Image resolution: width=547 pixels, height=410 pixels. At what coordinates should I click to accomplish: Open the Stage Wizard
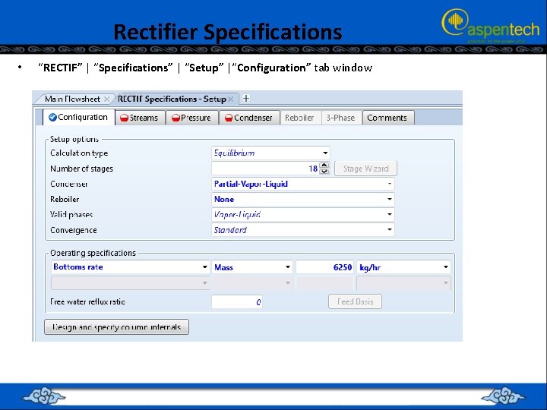(365, 169)
